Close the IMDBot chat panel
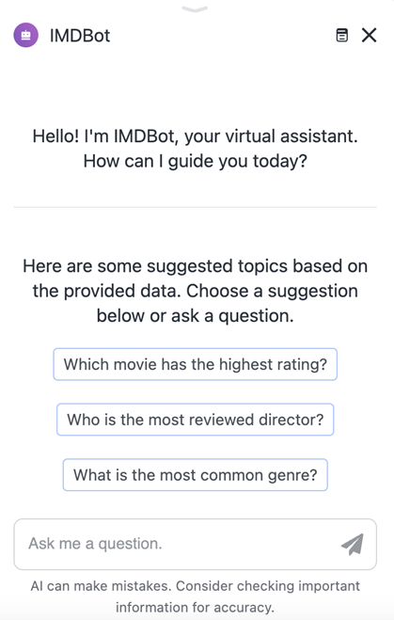394x620 pixels. pos(370,35)
